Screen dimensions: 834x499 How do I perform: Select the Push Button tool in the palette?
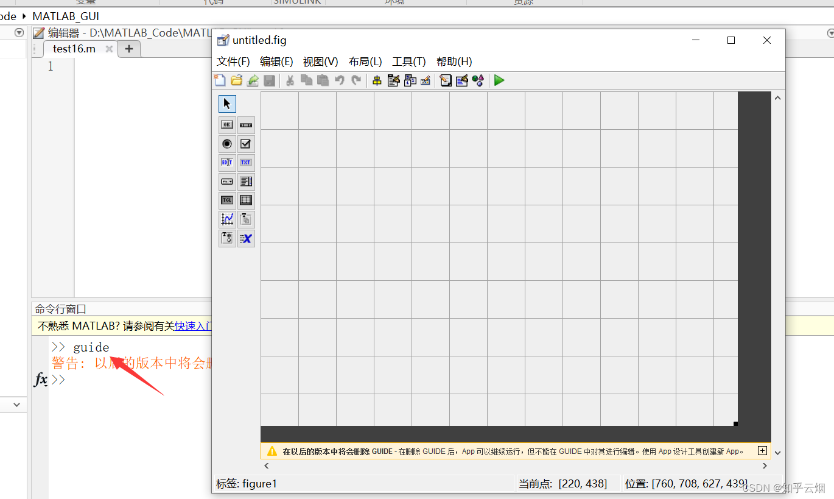coord(226,124)
